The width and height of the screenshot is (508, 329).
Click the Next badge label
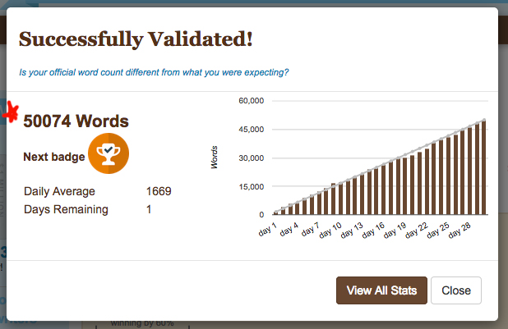(x=53, y=156)
